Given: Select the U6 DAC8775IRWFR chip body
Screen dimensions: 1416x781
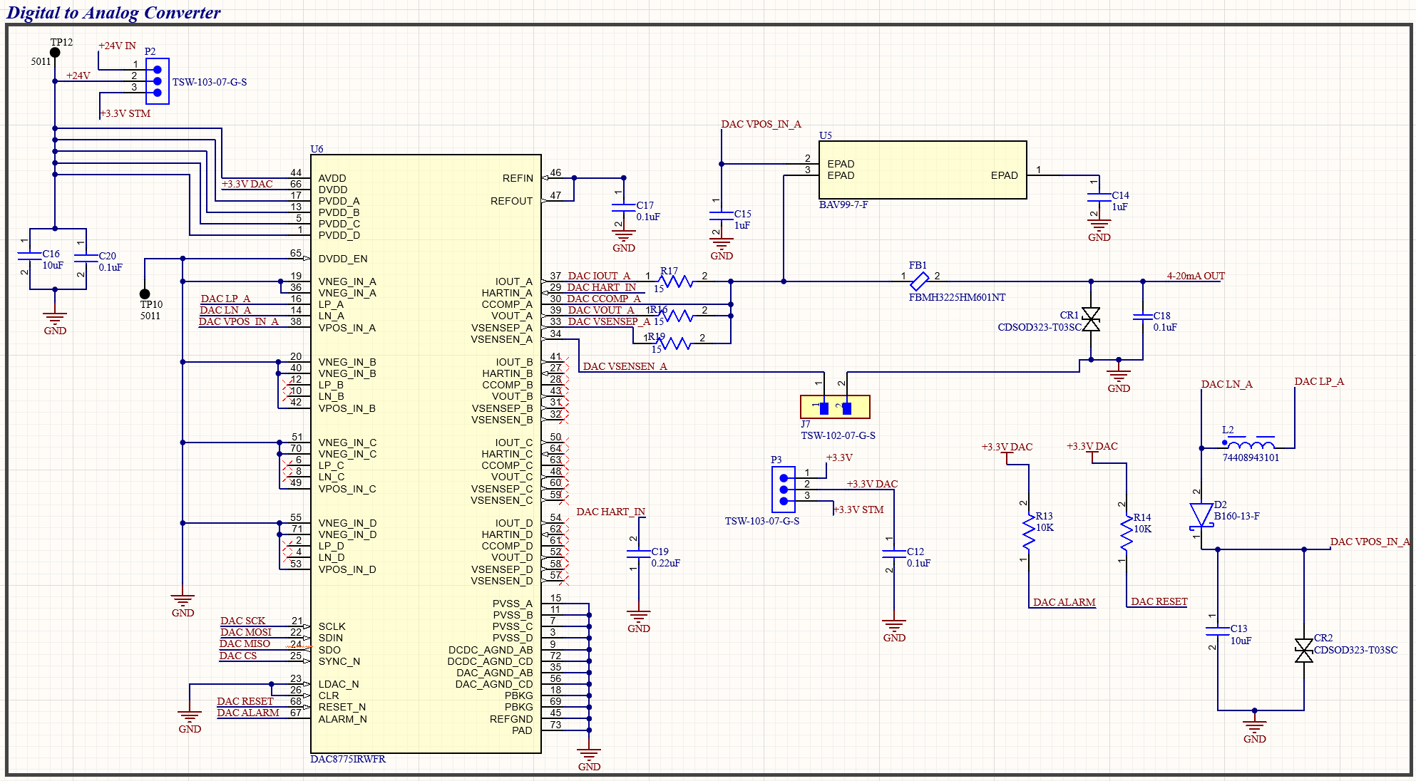Looking at the screenshot, I should pyautogui.click(x=426, y=453).
